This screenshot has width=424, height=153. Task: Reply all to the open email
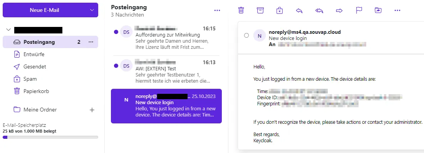(x=319, y=10)
